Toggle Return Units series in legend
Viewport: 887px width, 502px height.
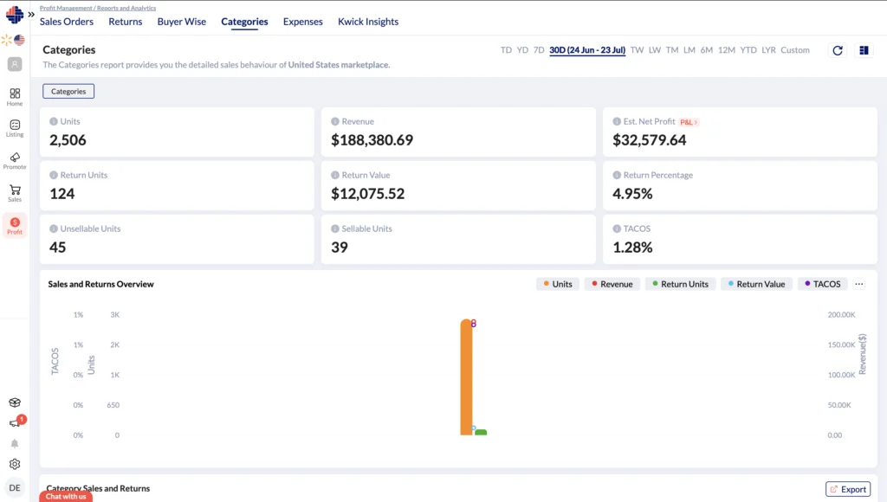coord(680,284)
